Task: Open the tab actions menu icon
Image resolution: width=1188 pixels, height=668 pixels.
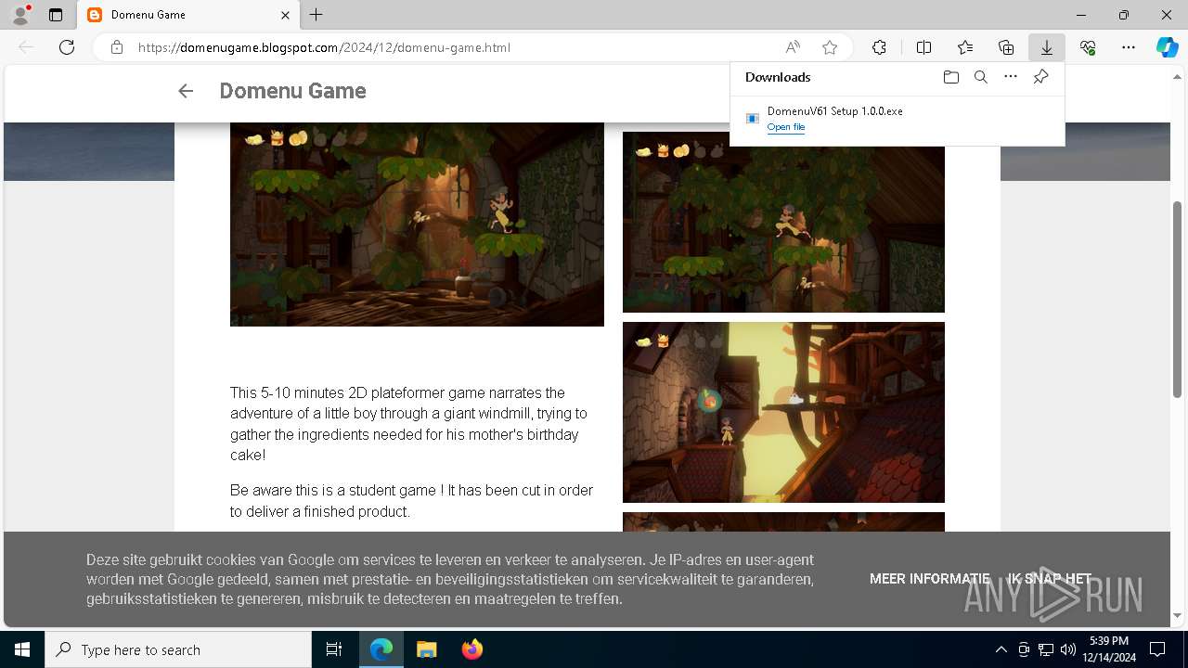Action: click(56, 15)
